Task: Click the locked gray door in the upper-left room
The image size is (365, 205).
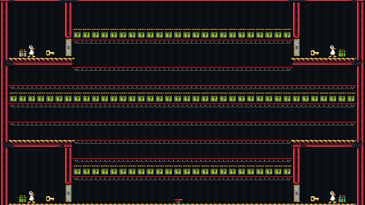Action: tap(68, 48)
